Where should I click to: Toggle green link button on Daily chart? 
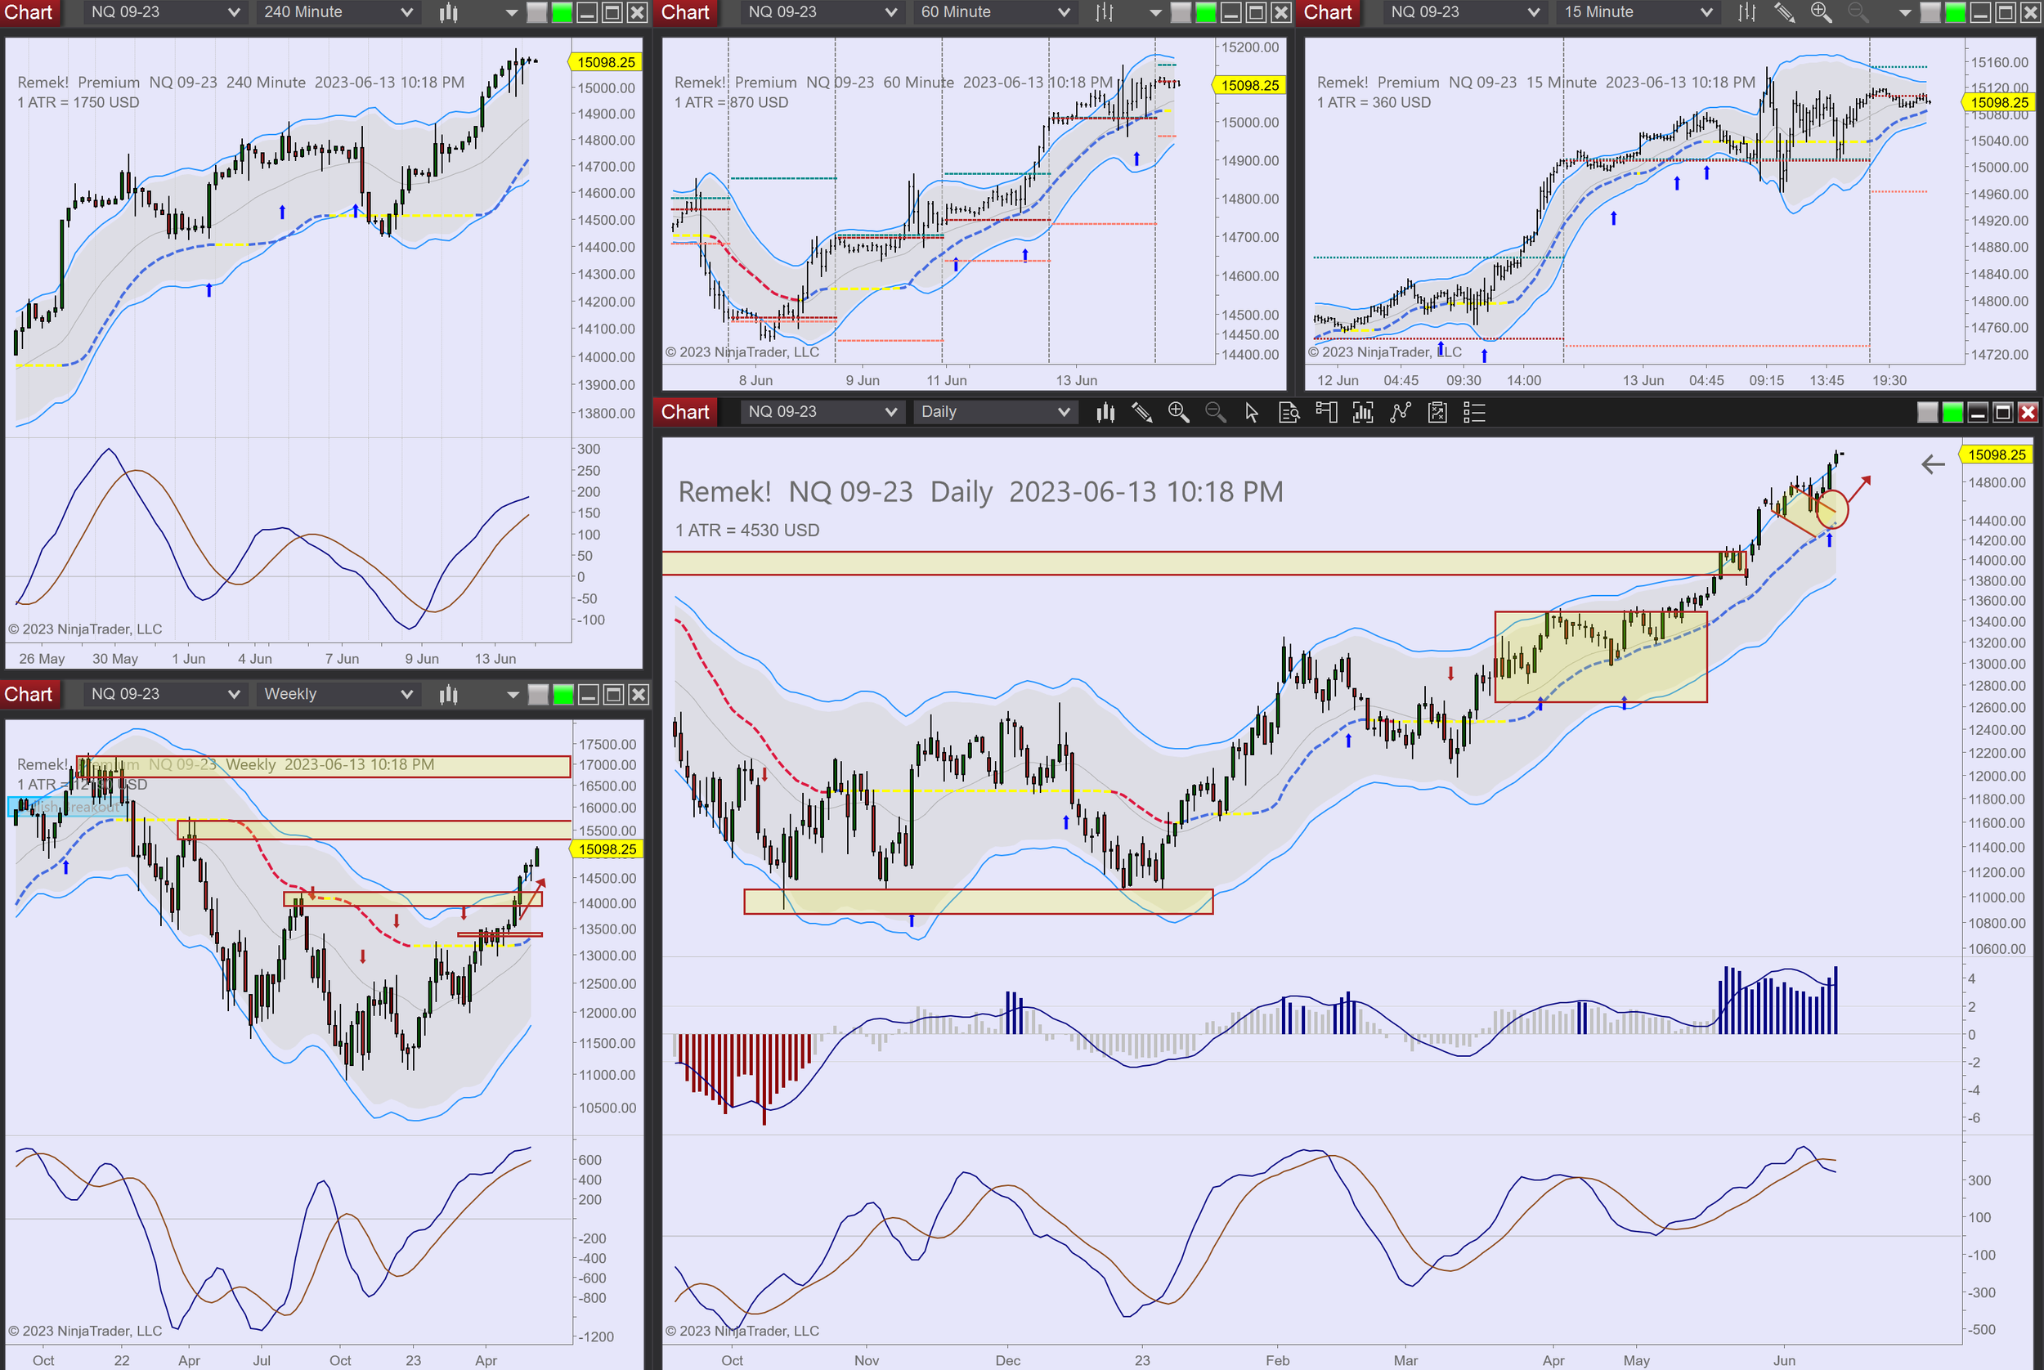(x=1952, y=413)
